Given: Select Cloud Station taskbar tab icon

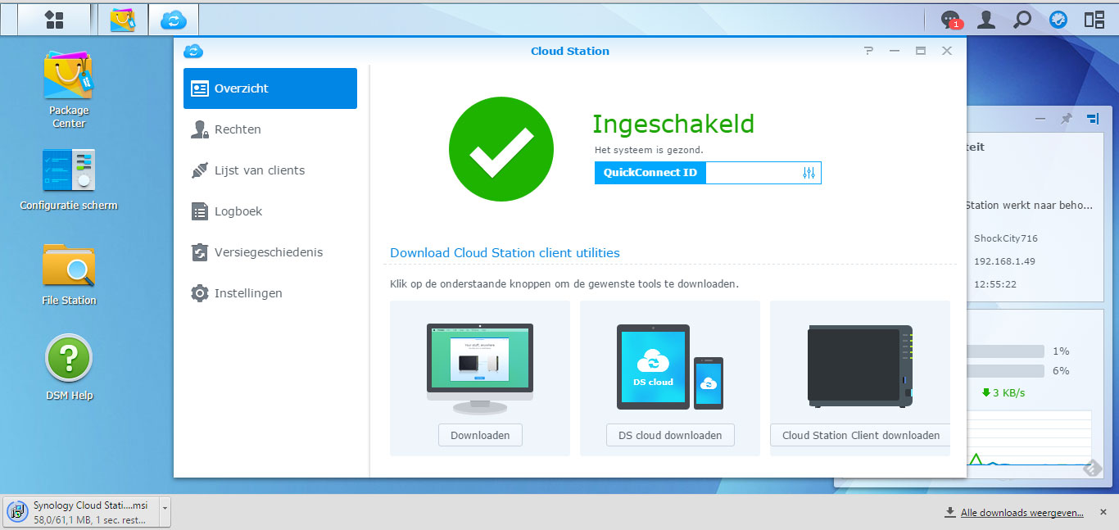Looking at the screenshot, I should (174, 20).
